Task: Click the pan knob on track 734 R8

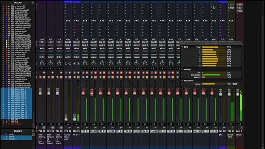Action: (145, 63)
